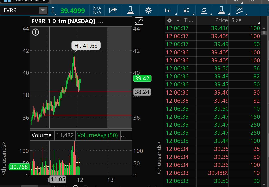This screenshot has height=187, width=269.
Task: Click the Hi: 41.68 price bubble
Action: (x=86, y=46)
